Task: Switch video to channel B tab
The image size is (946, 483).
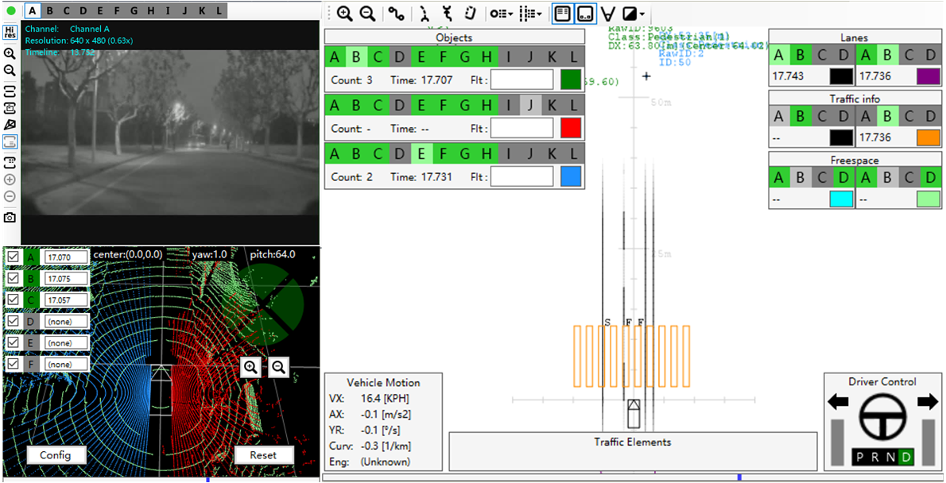Action: coord(50,10)
